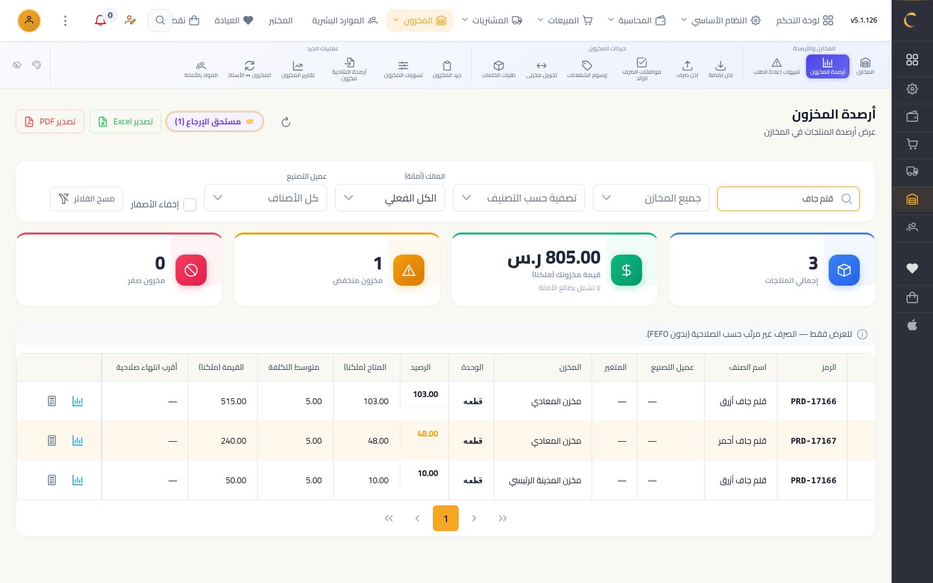
Task: Click the refresh icon beside مستحق الإرجاع
Action: (286, 122)
